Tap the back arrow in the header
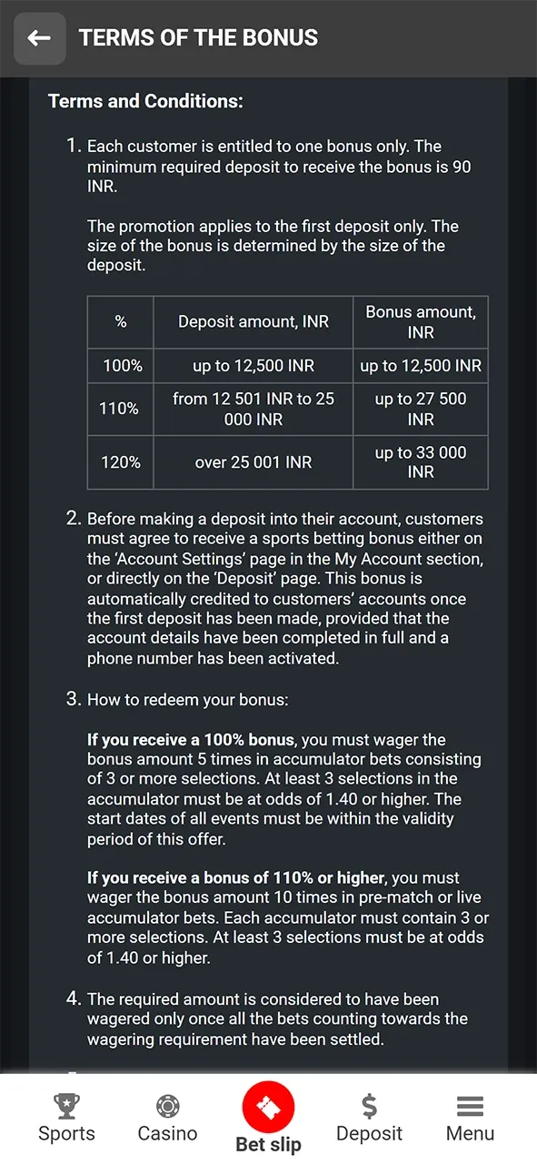The image size is (537, 1165). click(x=39, y=37)
